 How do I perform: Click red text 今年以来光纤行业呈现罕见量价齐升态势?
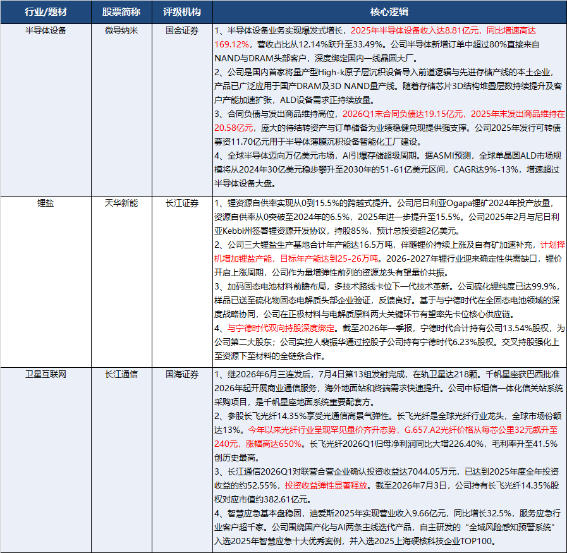[322, 430]
